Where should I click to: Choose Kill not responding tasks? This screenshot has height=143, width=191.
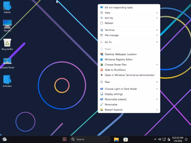(x=129, y=7)
